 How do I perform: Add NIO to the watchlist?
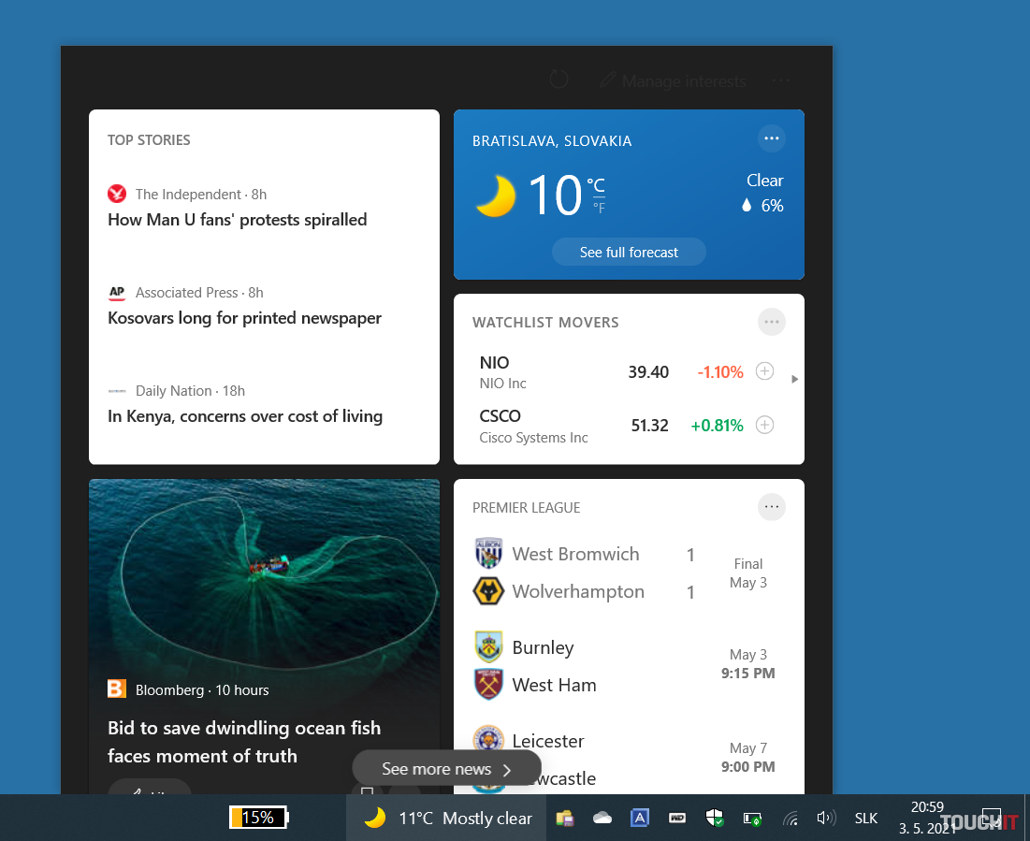764,371
